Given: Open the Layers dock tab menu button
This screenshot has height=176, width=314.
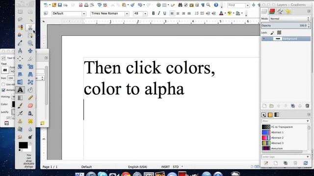Looking at the screenshot, I should click(x=309, y=11).
